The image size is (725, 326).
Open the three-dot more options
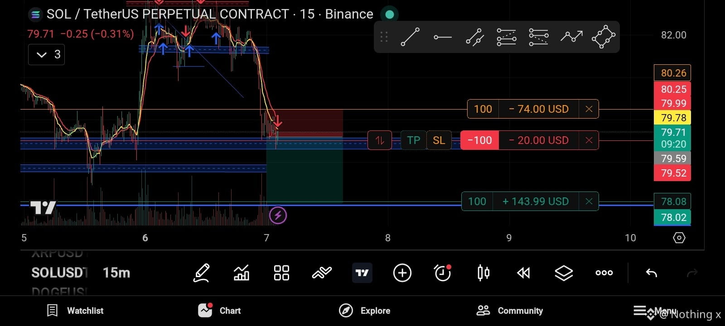(604, 273)
